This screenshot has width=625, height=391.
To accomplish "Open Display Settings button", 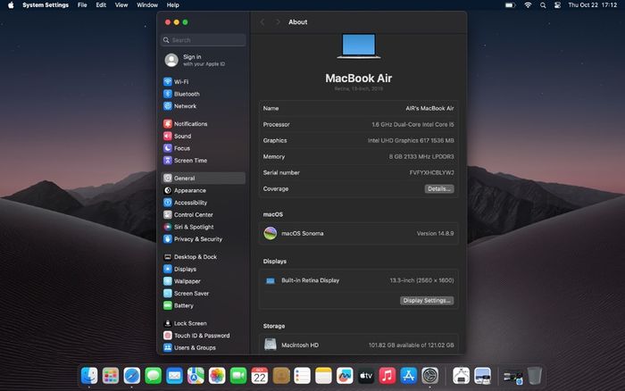I will 427,301.
